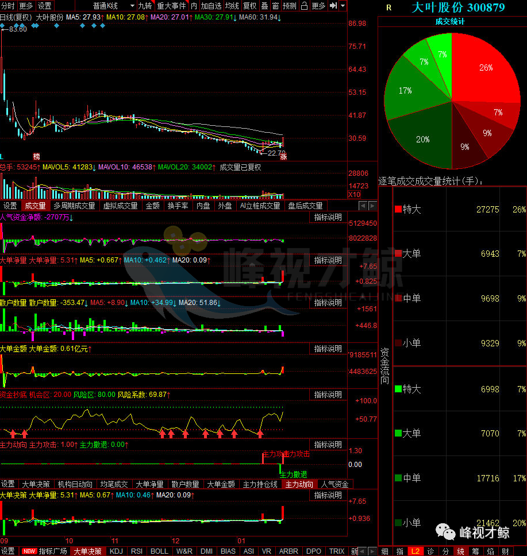Open 指标说明 for 大单决策 panel
The width and height of the screenshot is (527, 556).
pos(328,495)
